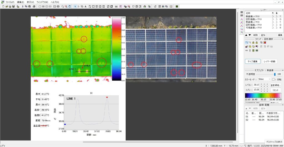Toggle visibility of the first 熱画像レイヤ01
The height and width of the screenshot is (147, 284).
pyautogui.click(x=273, y=16)
